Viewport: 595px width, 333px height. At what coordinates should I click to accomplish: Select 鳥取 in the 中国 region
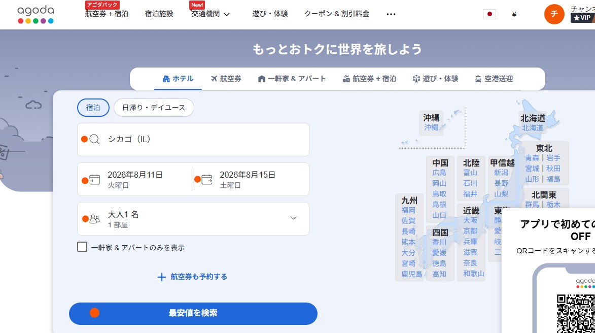pos(439,193)
